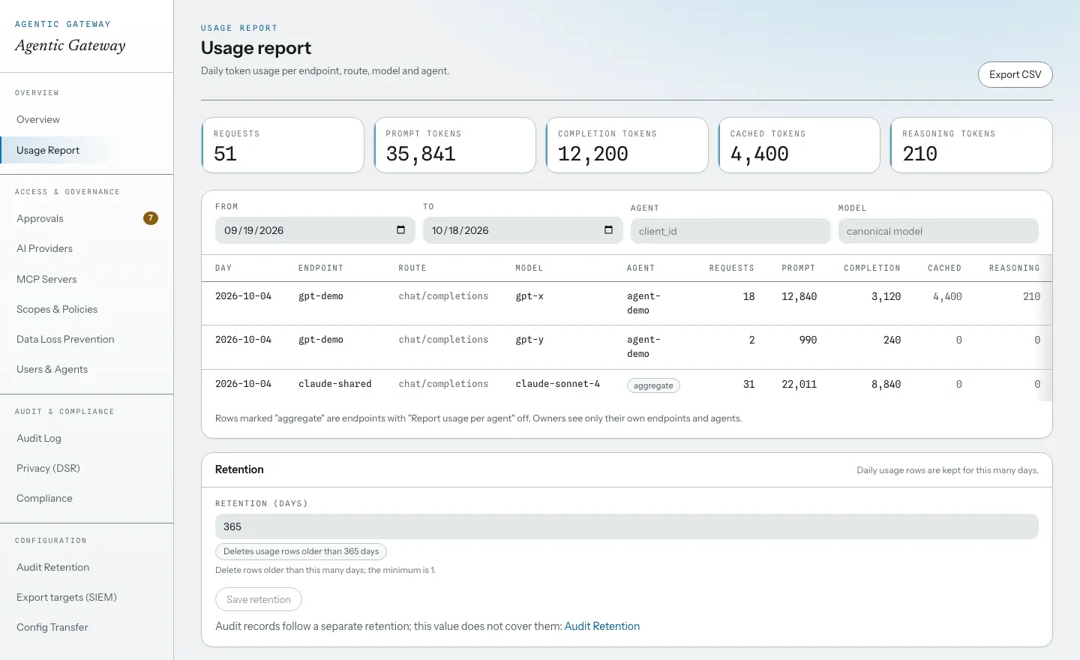
Task: Click prompt value 22,011 in table
Action: [799, 385]
